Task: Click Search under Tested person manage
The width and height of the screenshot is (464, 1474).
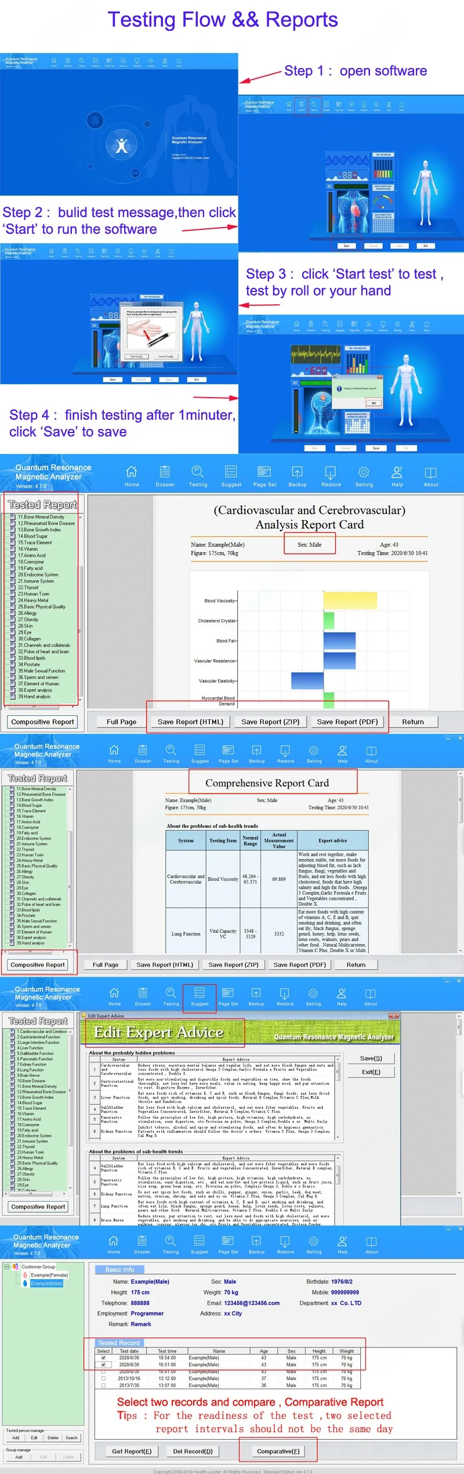Action: (71, 1437)
